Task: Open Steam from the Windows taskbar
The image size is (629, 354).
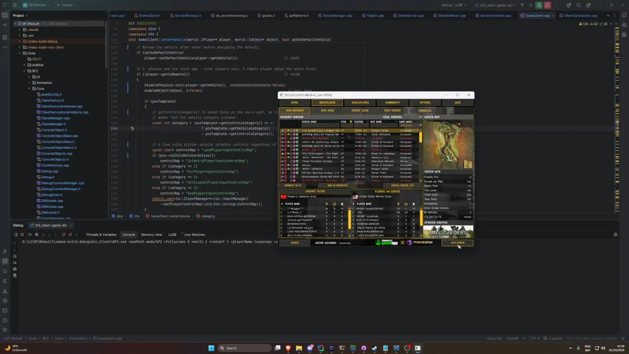Action: (x=374, y=348)
